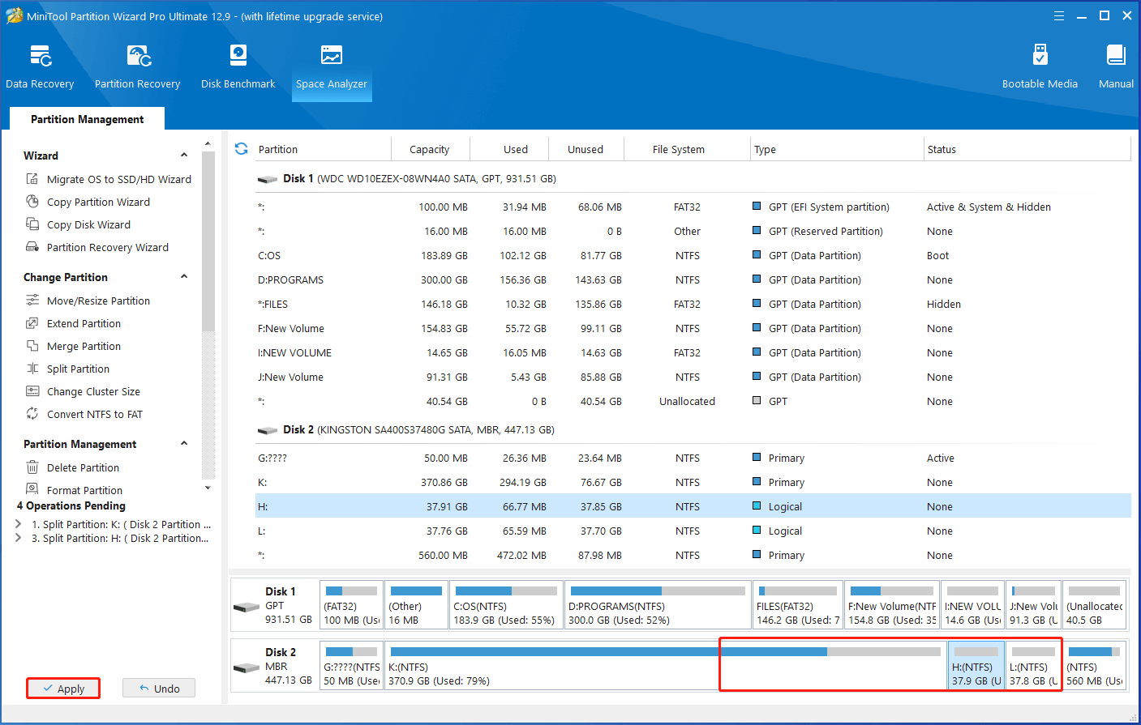
Task: Apply the pending operations
Action: tap(63, 689)
